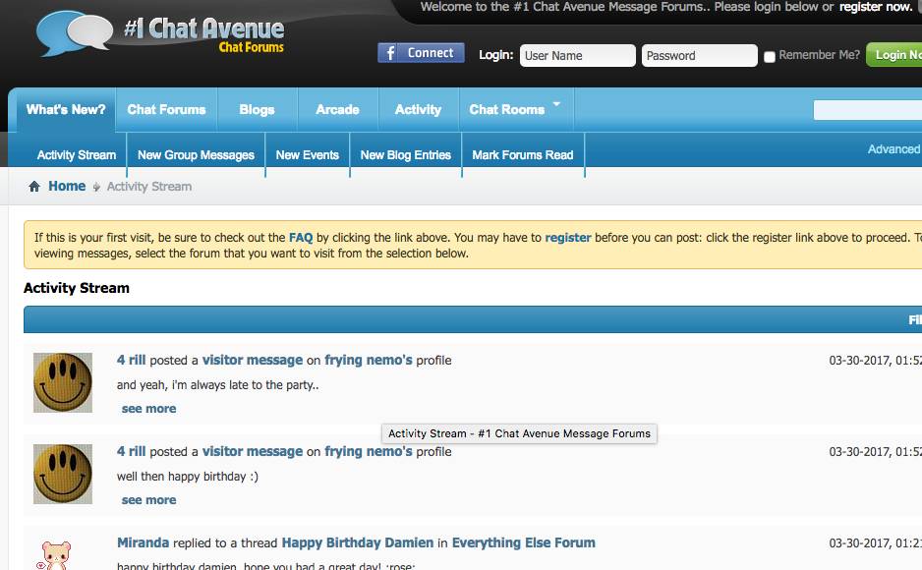The height and width of the screenshot is (570, 922).
Task: Go to the Blogs tab
Action: point(257,109)
